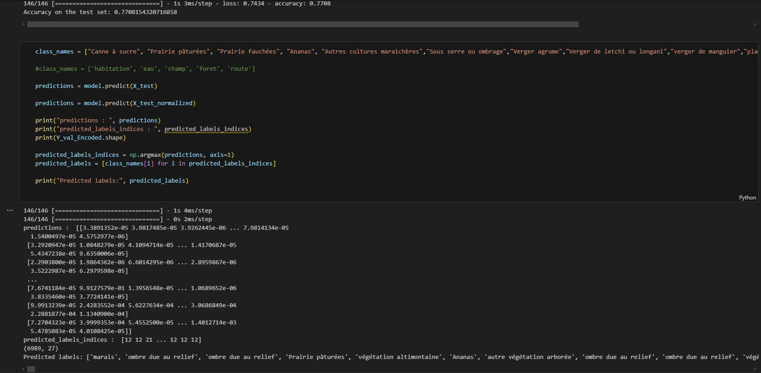Click the '1s 4ms/step' output line
Image resolution: width=761 pixels, height=373 pixels.
118,211
